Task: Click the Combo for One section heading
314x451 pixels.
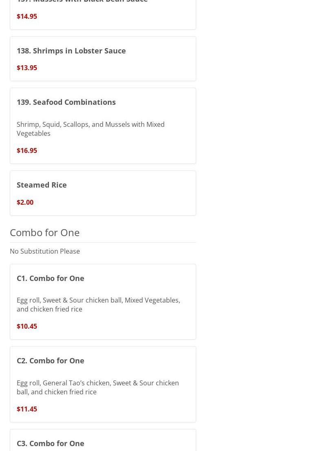Action: (45, 232)
